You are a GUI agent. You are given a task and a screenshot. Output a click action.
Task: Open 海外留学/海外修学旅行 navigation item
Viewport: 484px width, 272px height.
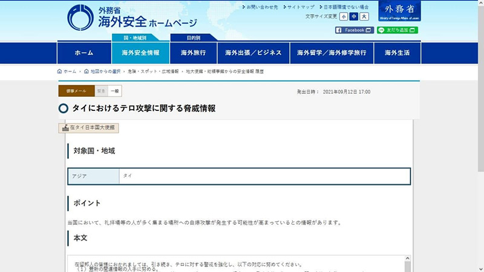332,53
